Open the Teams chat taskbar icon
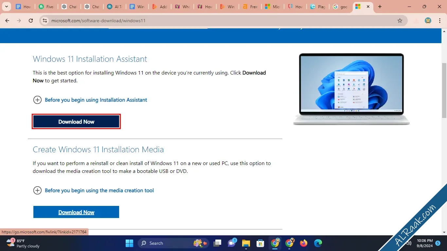Screen dimensions: 447x251 (x=232, y=243)
